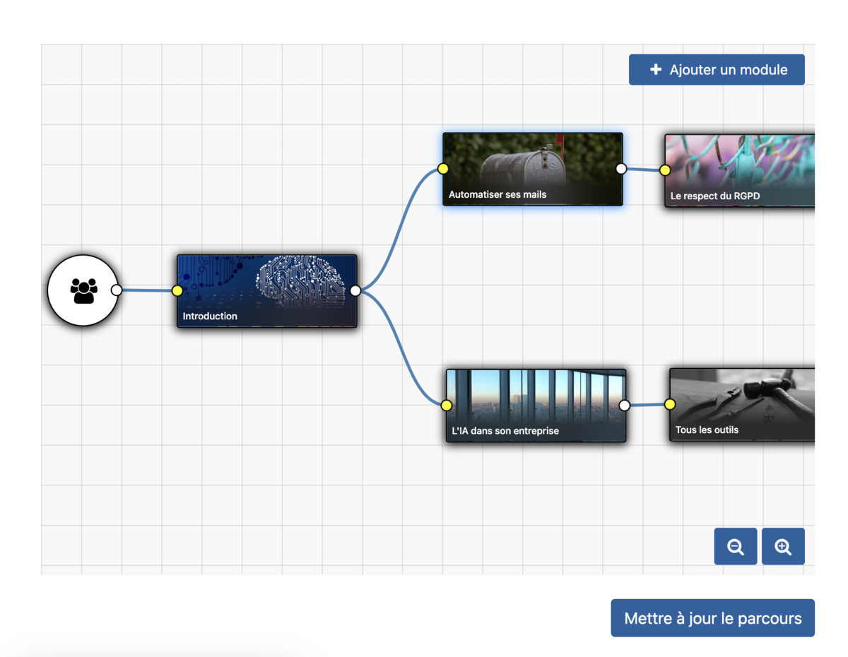Select the Automatiser ses mails module
The image size is (848, 657).
pos(532,170)
